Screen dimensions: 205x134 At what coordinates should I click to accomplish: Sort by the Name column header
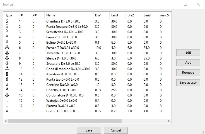[51, 15]
